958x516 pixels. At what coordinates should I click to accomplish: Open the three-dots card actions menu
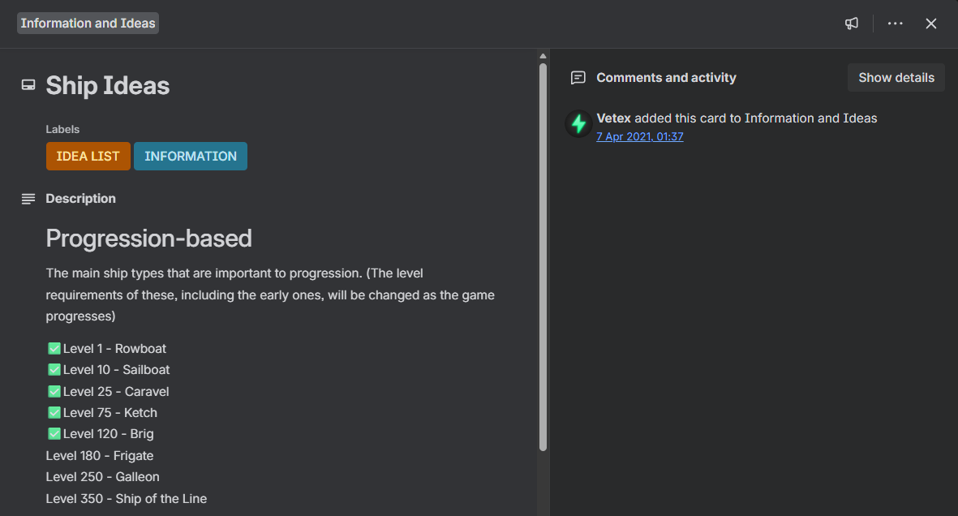[x=895, y=24]
